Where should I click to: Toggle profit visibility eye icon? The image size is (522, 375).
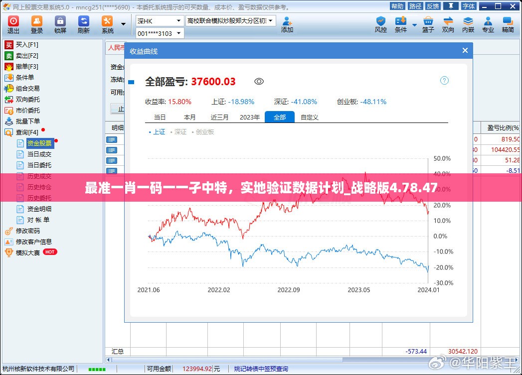click(259, 82)
